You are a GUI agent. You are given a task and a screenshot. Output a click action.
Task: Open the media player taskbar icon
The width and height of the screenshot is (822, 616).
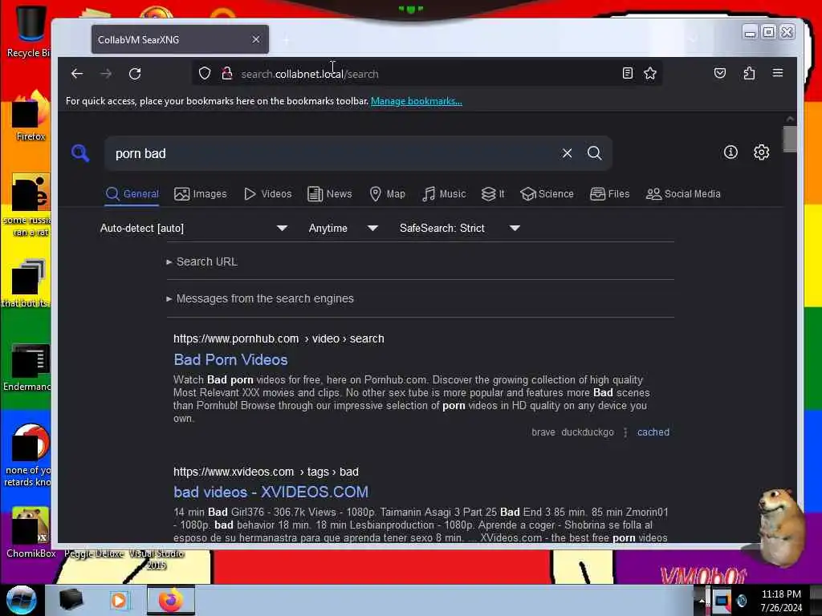[119, 600]
